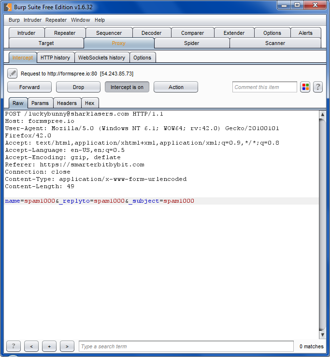Click the scrollbar up arrow

pos(322,115)
